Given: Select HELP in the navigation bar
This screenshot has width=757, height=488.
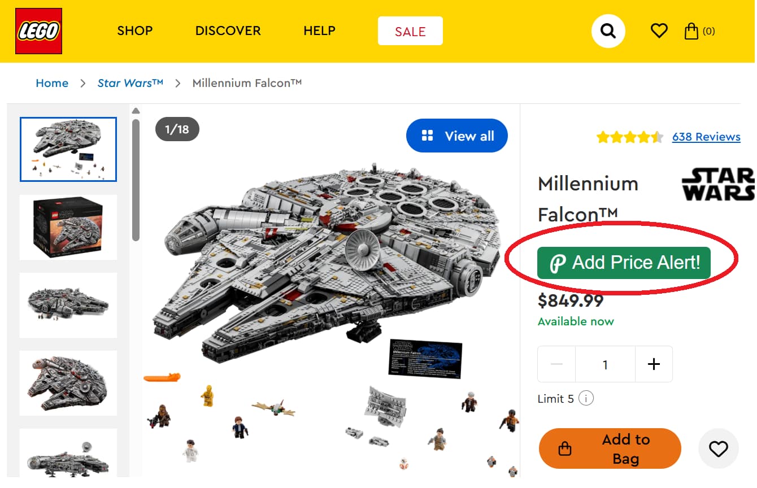Looking at the screenshot, I should click(x=319, y=31).
